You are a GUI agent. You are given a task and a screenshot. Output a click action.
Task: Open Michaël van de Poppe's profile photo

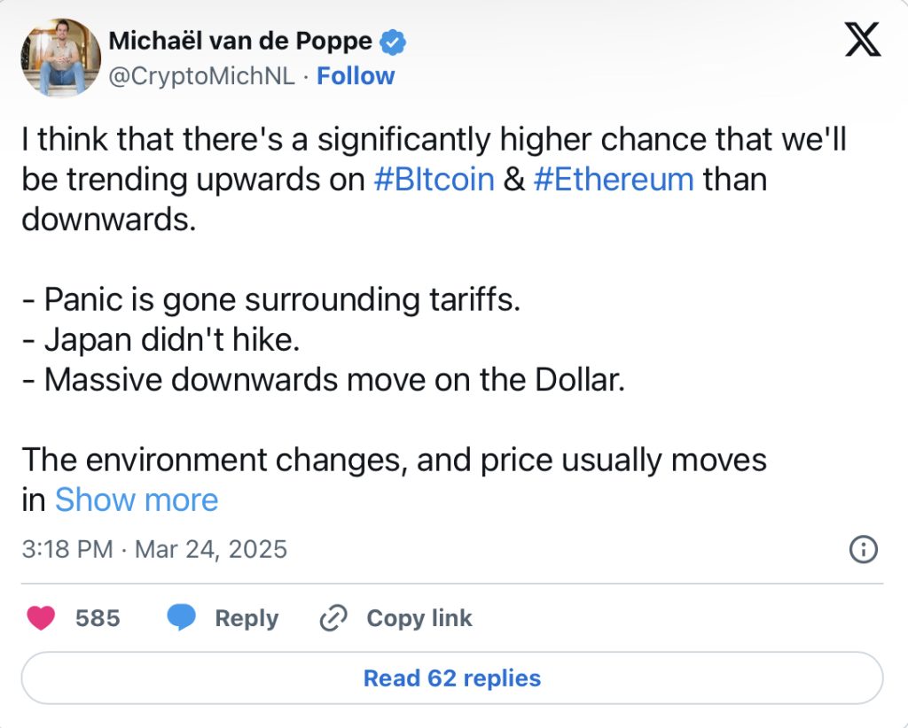[x=61, y=58]
